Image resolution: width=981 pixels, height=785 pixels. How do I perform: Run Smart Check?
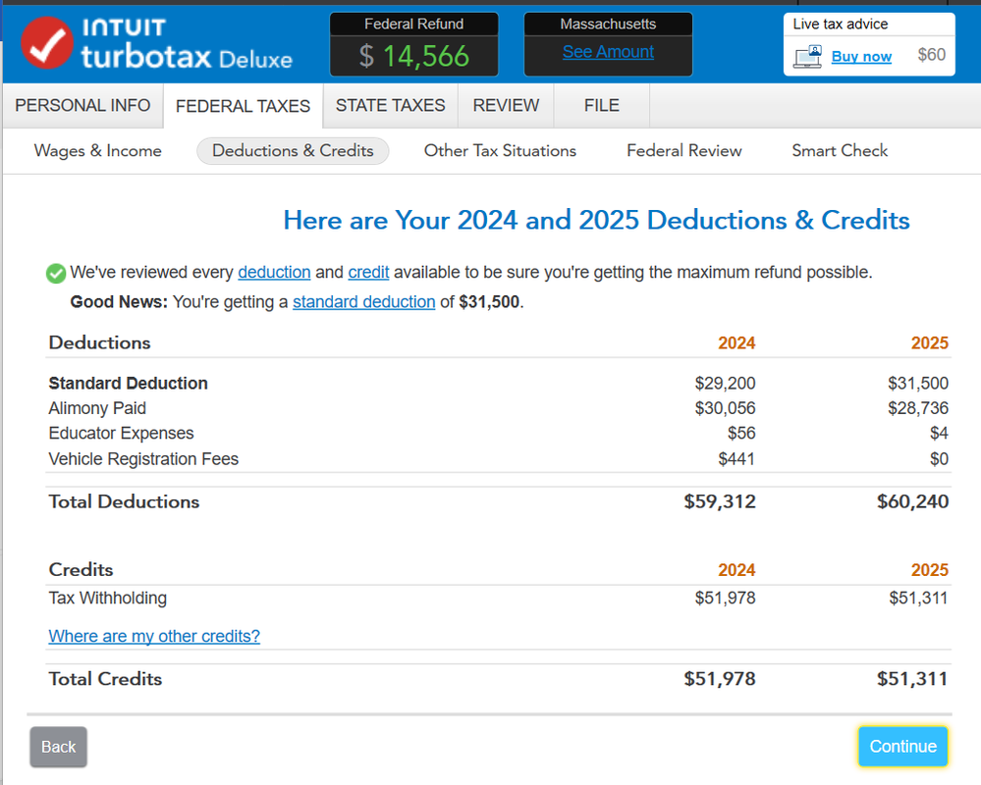pos(840,150)
